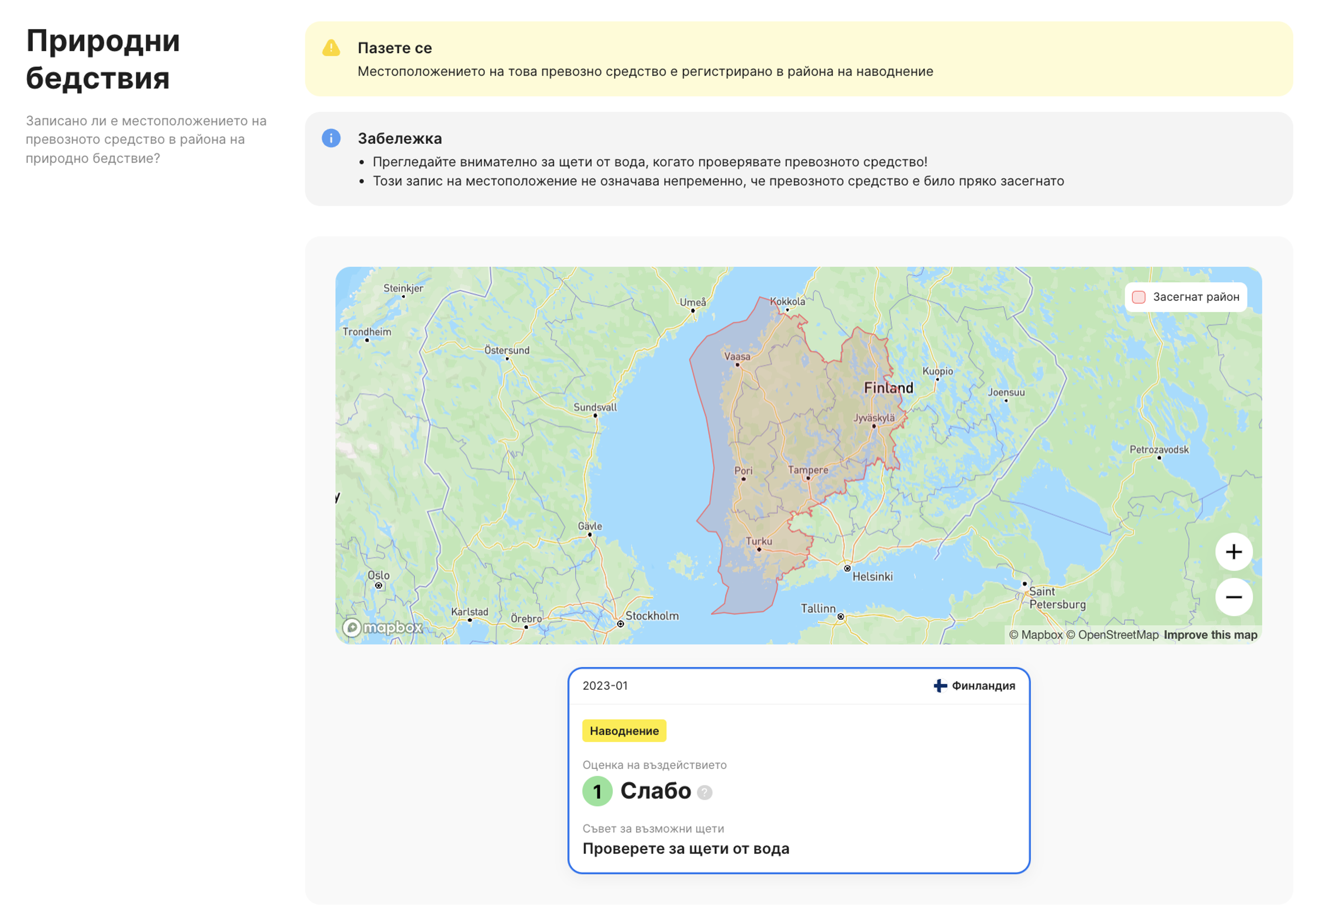Zoom out the map with minus button

pyautogui.click(x=1233, y=597)
